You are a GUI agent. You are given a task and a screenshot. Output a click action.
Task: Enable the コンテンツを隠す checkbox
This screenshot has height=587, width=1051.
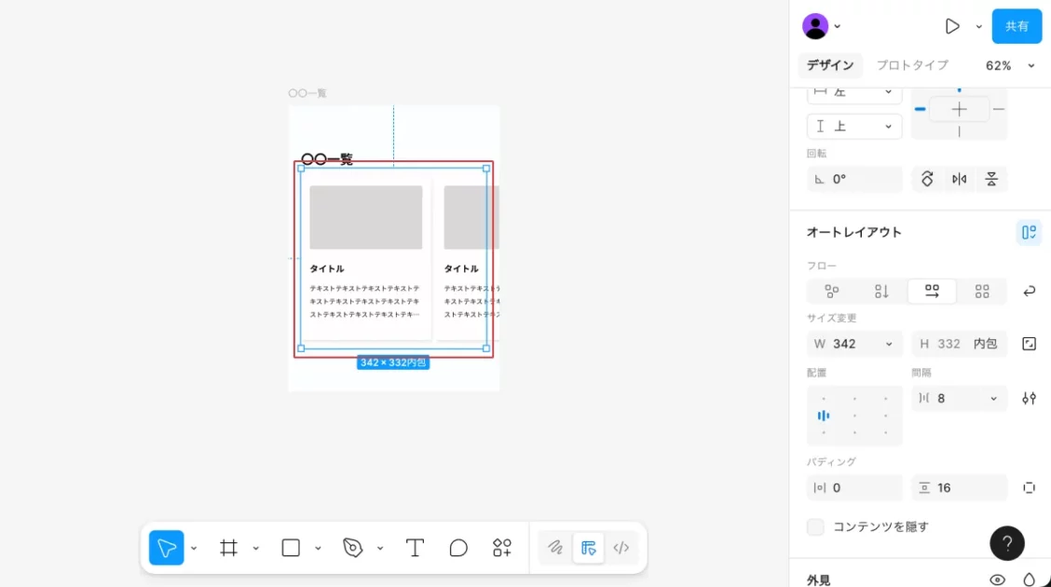pos(815,527)
